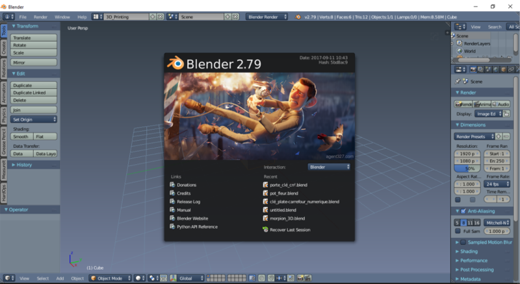Screen dimensions: 520x284
Task: Enable Sampled Motion Blur checkbox
Action: click(x=462, y=242)
